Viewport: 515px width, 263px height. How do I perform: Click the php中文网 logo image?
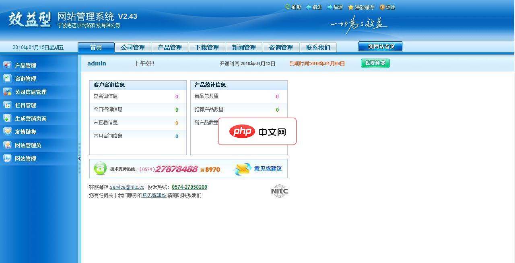[257, 131]
